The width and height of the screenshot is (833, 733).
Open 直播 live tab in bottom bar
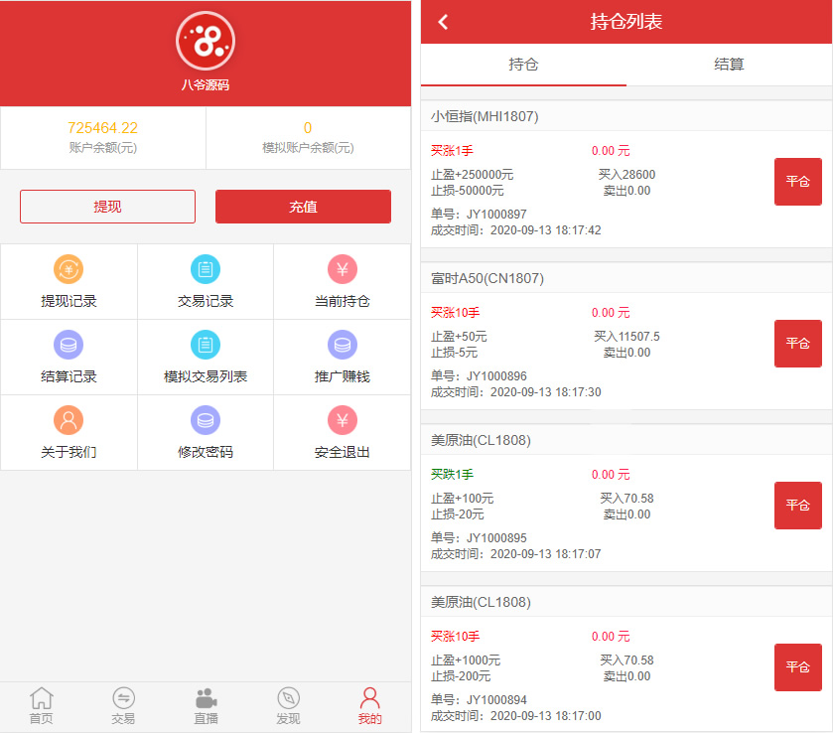coord(206,706)
